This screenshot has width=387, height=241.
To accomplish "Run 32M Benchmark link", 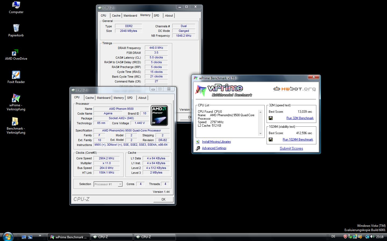I will (x=300, y=118).
